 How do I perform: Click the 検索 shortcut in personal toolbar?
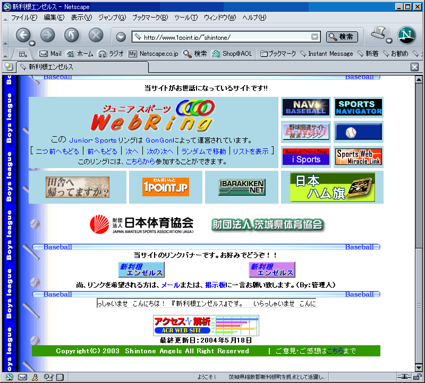(195, 54)
